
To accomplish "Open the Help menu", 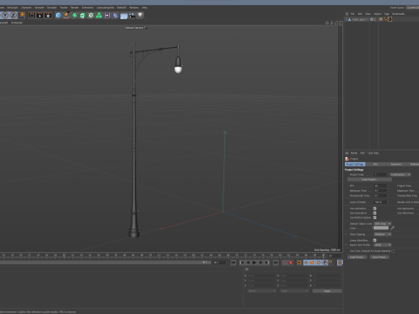I will [x=144, y=8].
